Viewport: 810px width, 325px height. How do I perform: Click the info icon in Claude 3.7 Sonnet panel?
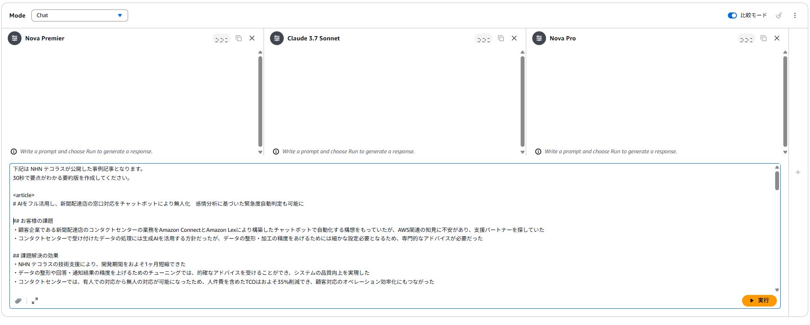tap(276, 152)
